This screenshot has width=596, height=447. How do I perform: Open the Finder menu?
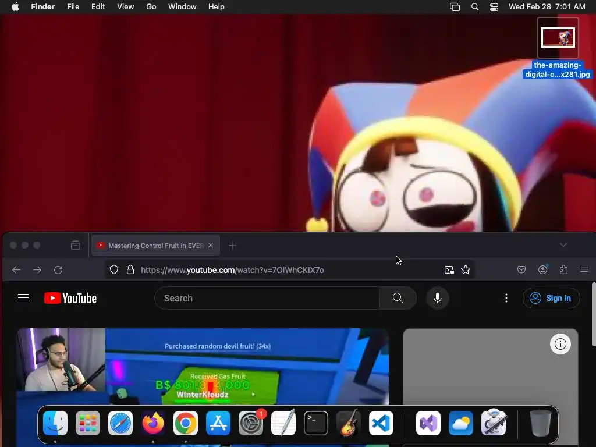click(x=42, y=7)
